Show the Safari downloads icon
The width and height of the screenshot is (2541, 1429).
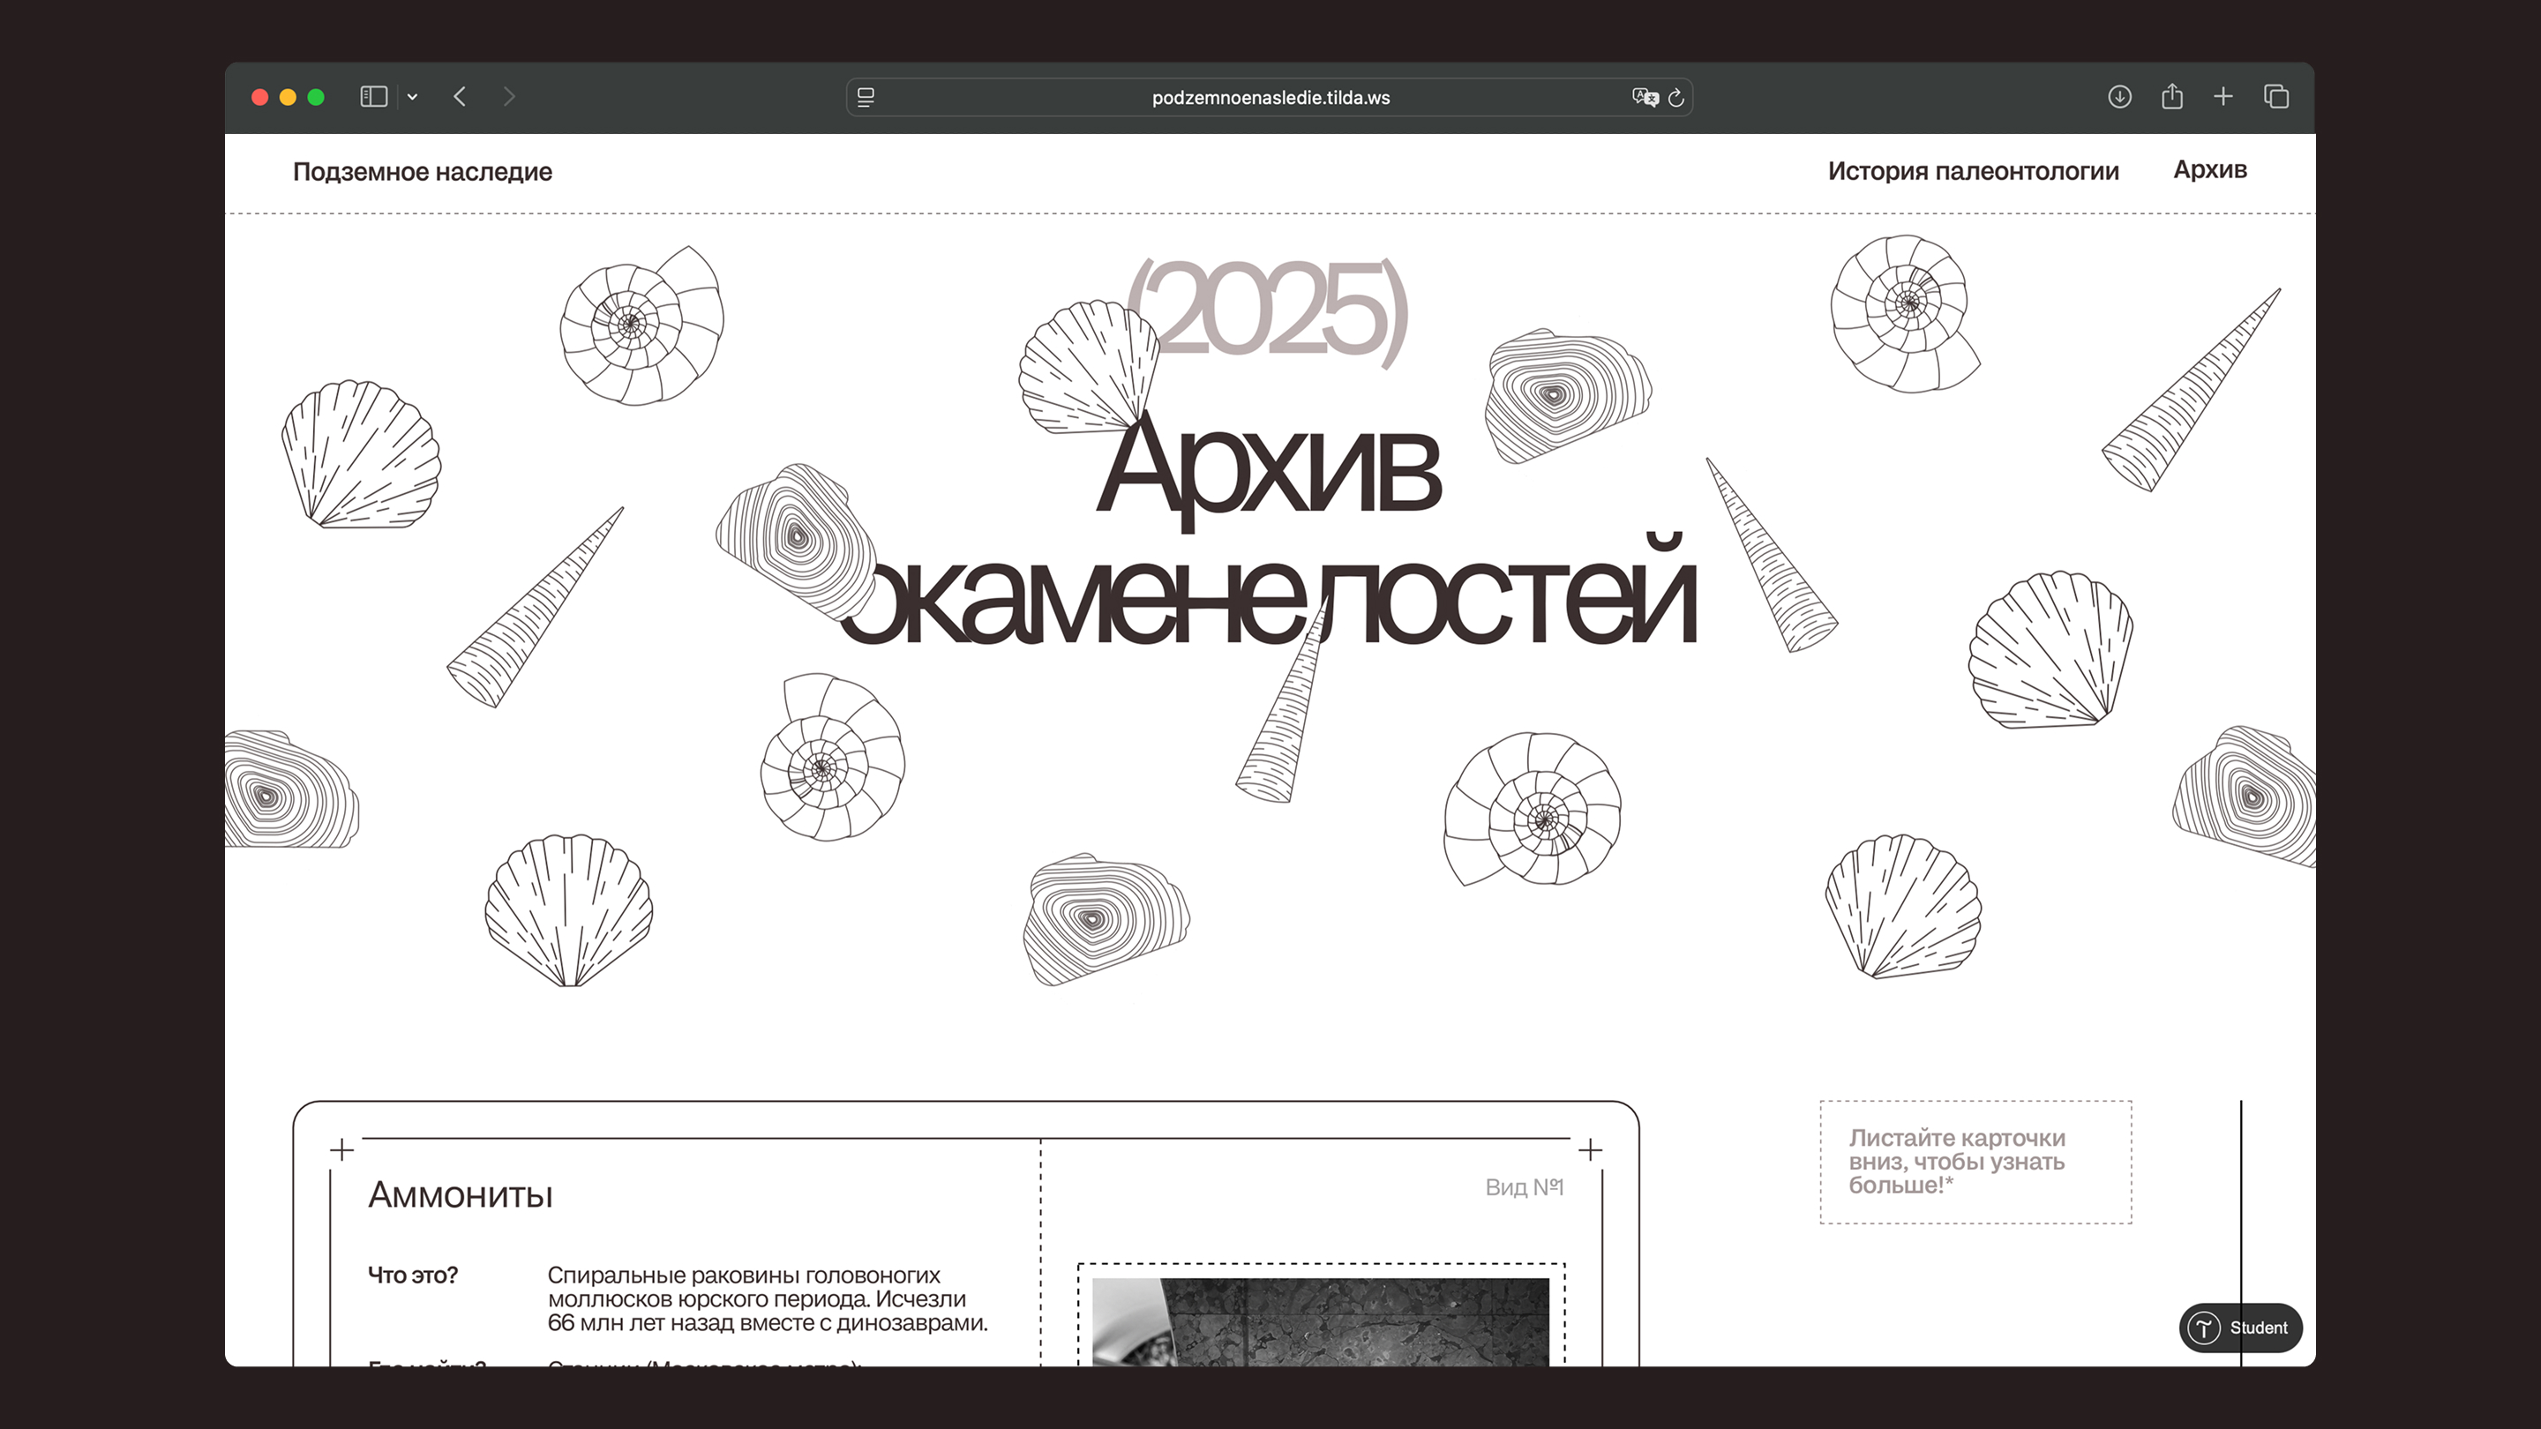[x=2118, y=97]
